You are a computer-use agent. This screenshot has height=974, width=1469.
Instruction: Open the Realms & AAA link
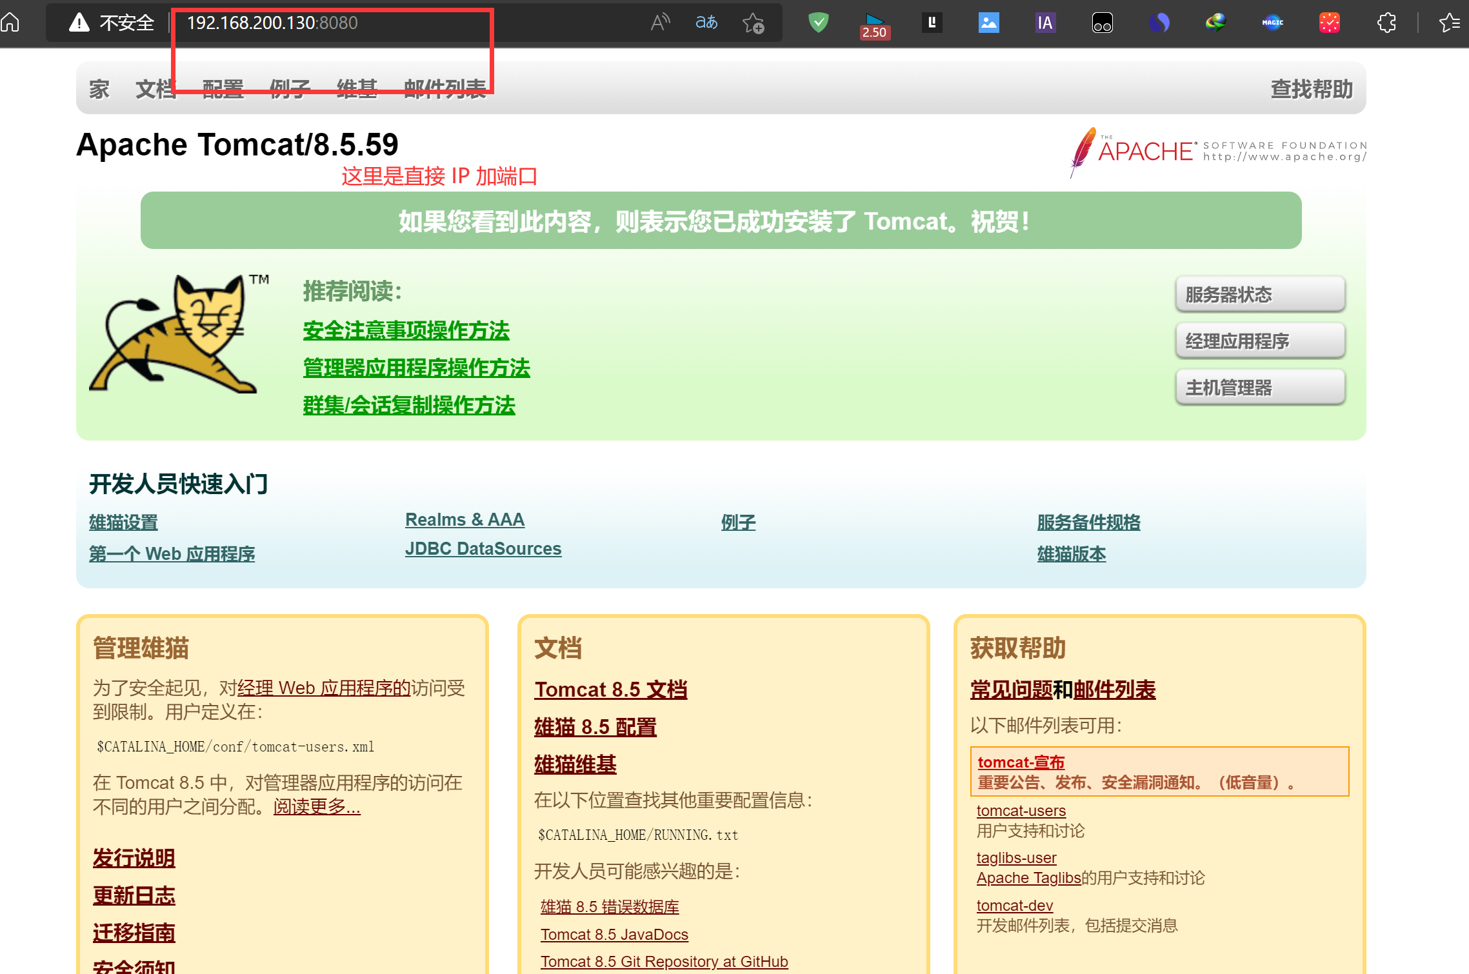pos(465,519)
